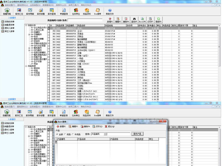Open 基础资料(U) menu in the upper window
The image size is (224, 166).
23,5
